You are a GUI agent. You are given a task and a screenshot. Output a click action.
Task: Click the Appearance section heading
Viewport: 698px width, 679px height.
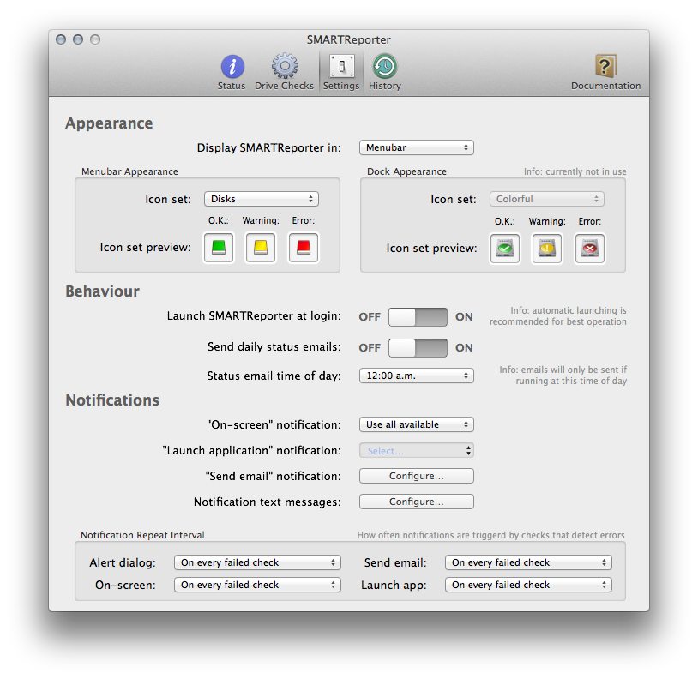click(109, 123)
